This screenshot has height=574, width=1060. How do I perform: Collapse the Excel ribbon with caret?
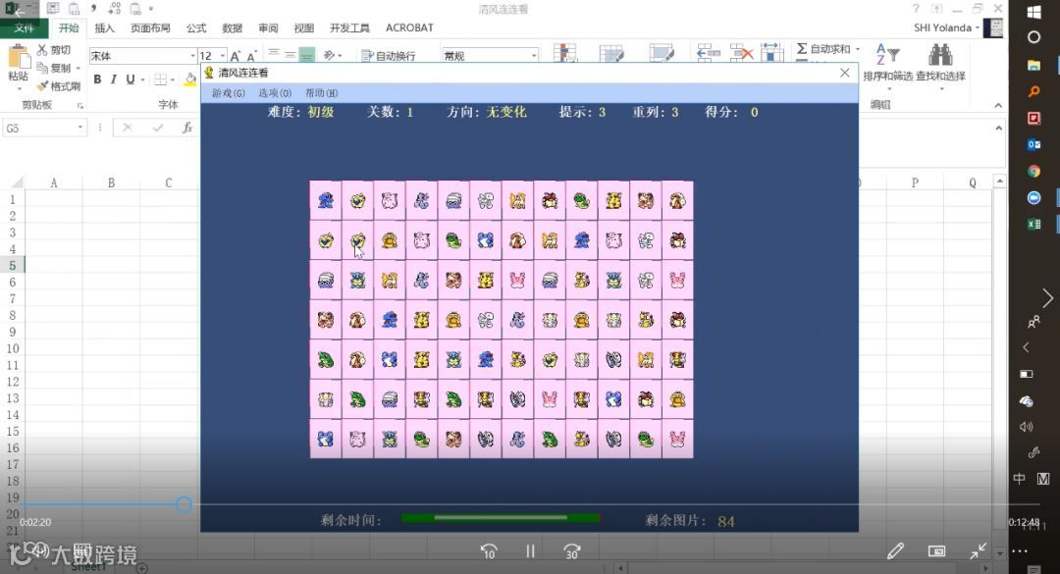pyautogui.click(x=998, y=105)
